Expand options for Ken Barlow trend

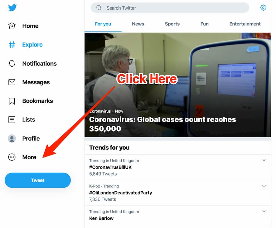pyautogui.click(x=264, y=212)
